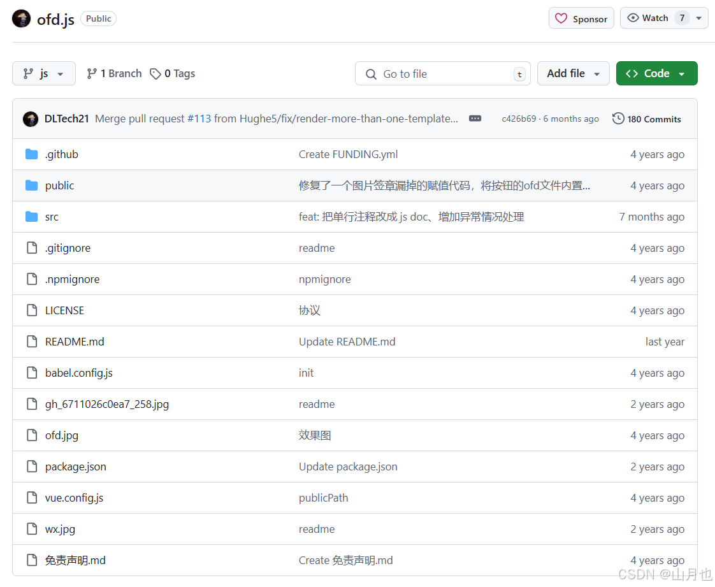Open the Update package.json commit message

[348, 467]
